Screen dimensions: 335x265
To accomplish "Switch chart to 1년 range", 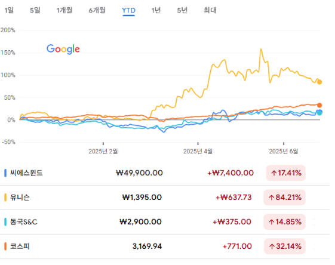I will (x=156, y=10).
